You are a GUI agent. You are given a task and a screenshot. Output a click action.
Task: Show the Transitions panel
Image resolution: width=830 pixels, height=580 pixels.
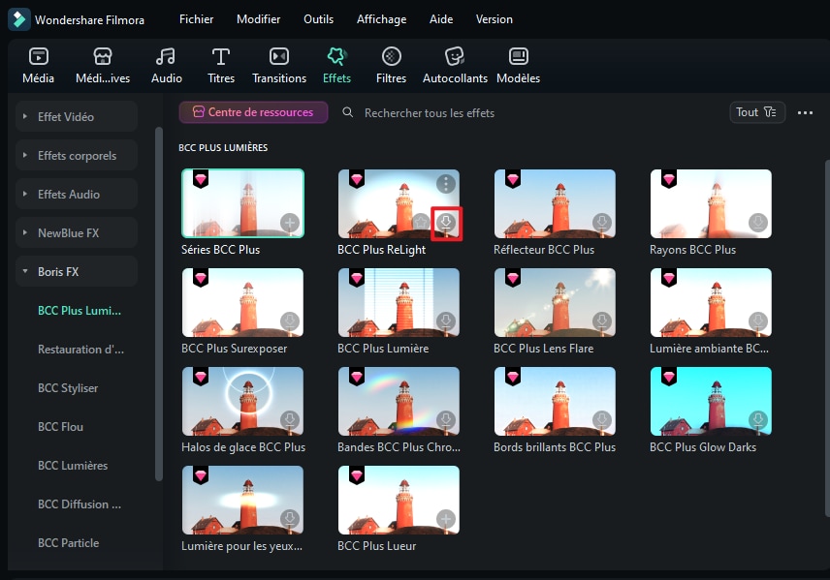point(279,66)
